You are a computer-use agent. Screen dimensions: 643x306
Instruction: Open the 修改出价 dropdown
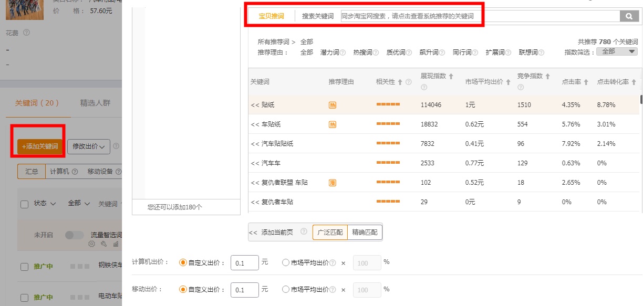(x=89, y=146)
